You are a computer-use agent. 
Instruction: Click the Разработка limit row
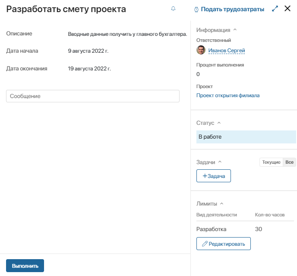pos(245,229)
